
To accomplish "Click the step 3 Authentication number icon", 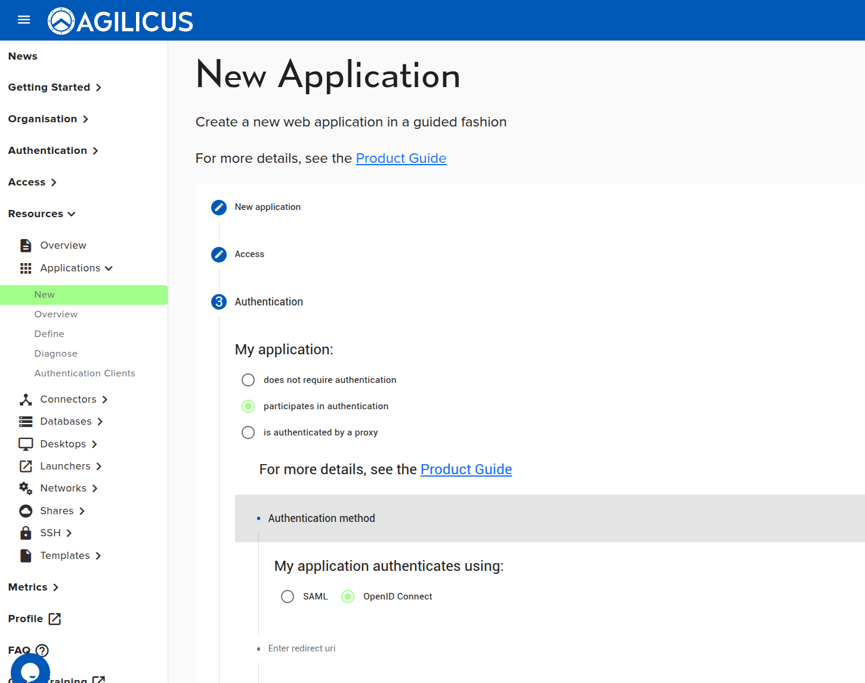I will point(219,302).
